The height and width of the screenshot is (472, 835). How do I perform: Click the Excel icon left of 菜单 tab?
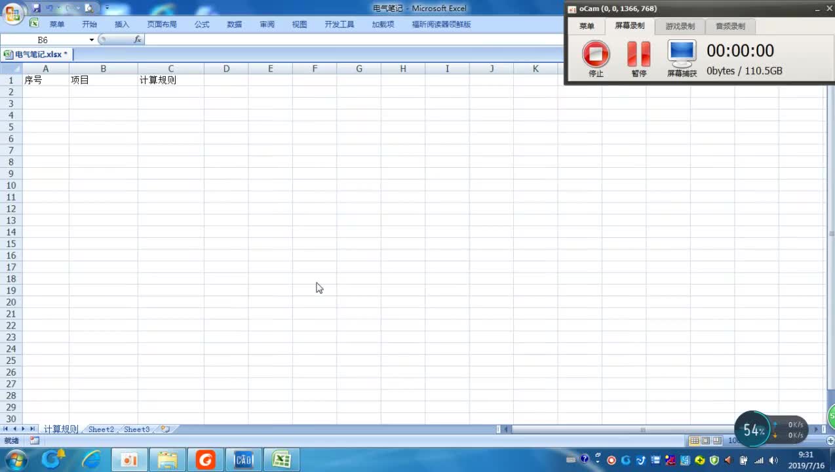pyautogui.click(x=34, y=23)
